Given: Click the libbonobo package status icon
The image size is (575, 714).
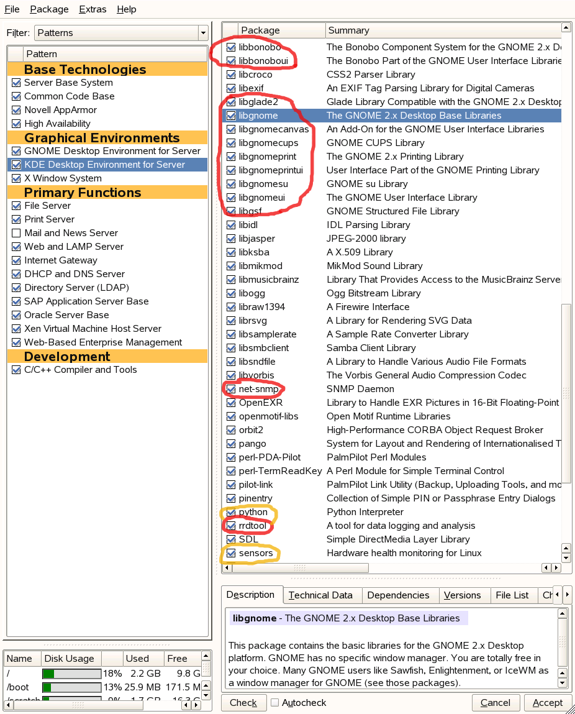Looking at the screenshot, I should pyautogui.click(x=231, y=47).
